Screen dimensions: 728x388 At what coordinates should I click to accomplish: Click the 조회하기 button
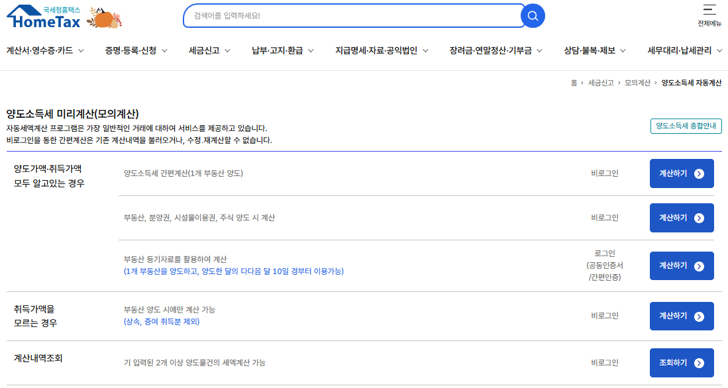pyautogui.click(x=682, y=362)
